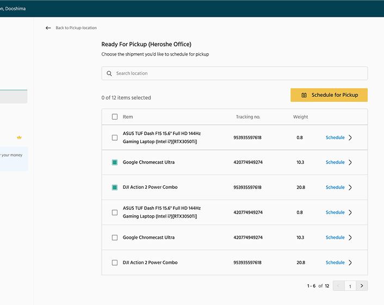The width and height of the screenshot is (384, 305).
Task: Go to next page arrow
Action: (x=362, y=285)
